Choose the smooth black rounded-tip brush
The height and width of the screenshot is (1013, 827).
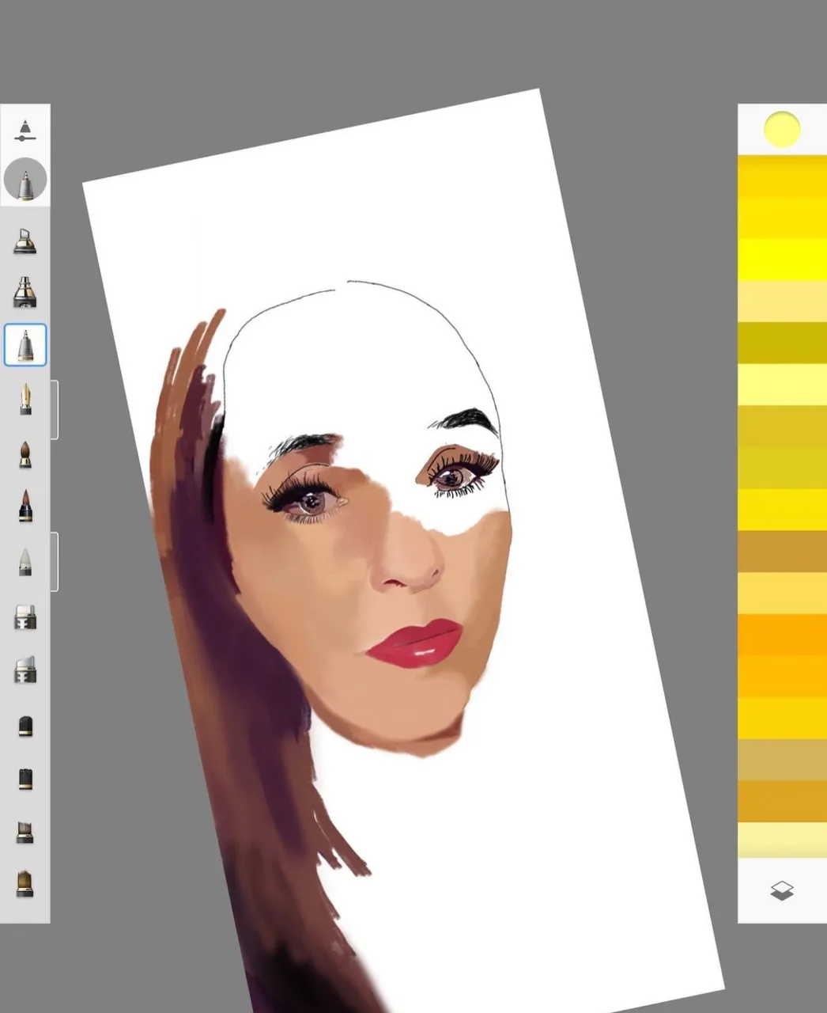(x=25, y=726)
